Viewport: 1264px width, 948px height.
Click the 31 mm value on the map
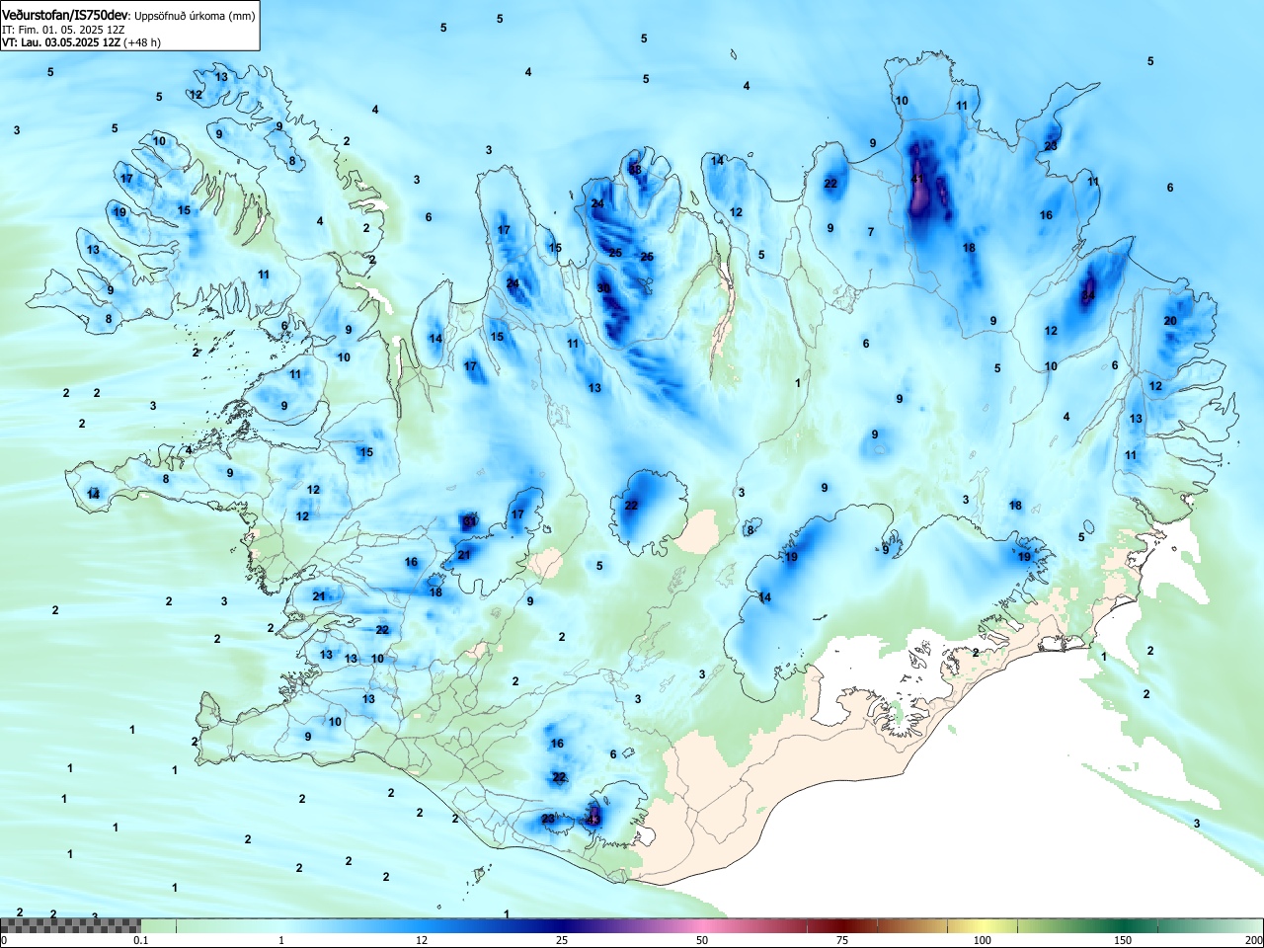pos(471,521)
